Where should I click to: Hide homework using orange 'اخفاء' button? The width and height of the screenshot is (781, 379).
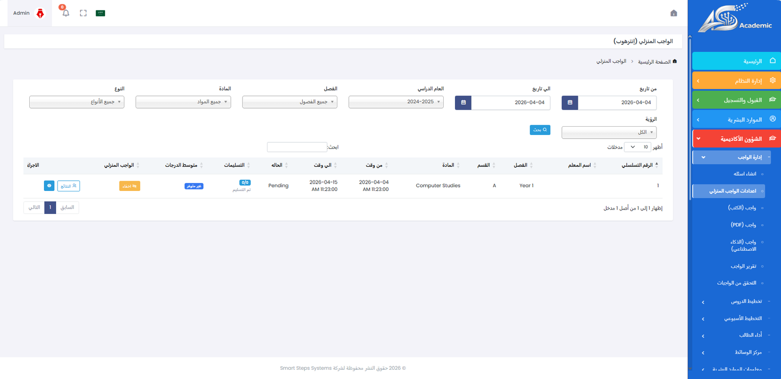coord(129,186)
